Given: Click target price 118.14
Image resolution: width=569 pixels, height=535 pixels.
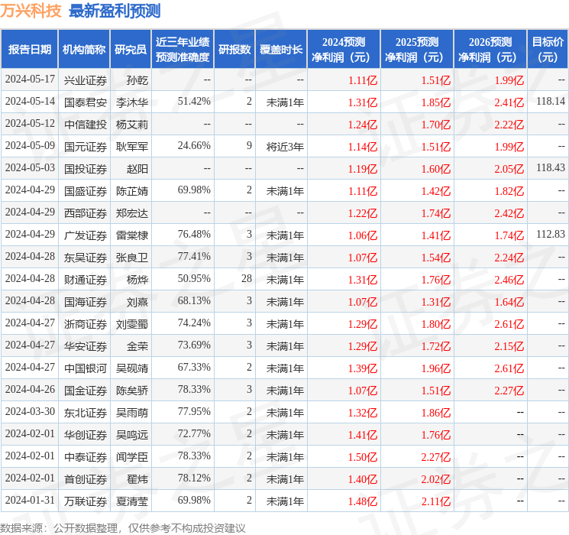Looking at the screenshot, I should point(551,102).
